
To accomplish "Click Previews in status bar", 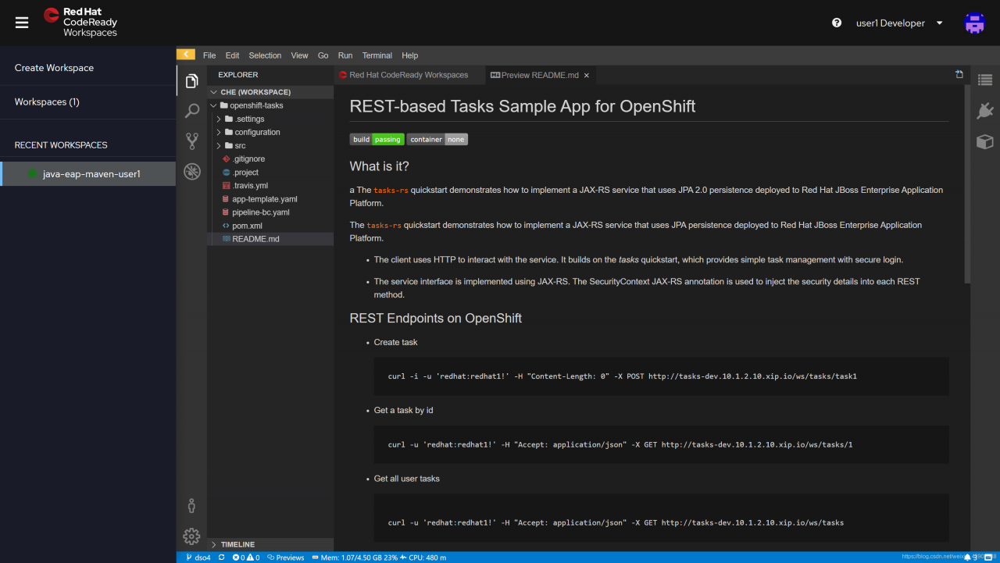I will tap(286, 558).
